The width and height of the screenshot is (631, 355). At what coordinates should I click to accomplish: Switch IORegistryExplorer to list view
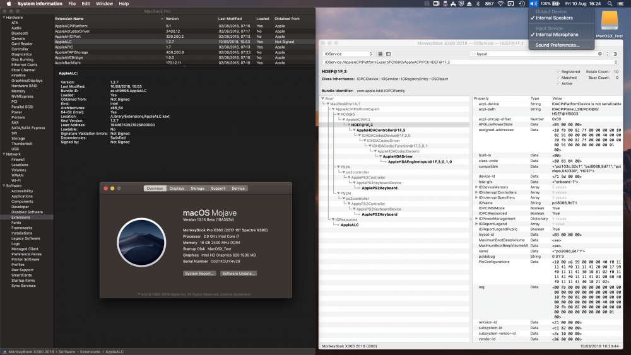(x=380, y=54)
